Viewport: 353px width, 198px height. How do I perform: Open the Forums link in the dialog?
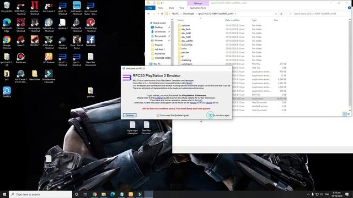(x=193, y=103)
